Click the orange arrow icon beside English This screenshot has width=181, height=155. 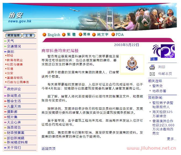click(x=44, y=35)
